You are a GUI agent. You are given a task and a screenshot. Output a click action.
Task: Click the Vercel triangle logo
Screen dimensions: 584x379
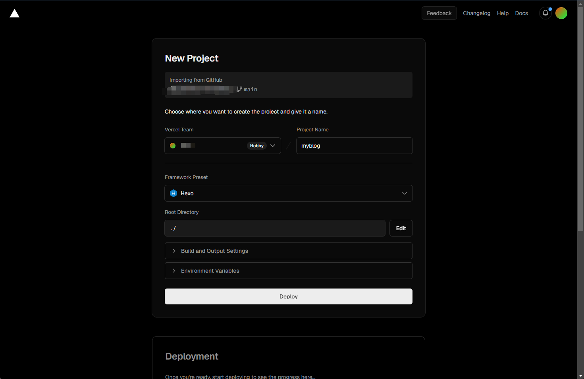coord(15,13)
